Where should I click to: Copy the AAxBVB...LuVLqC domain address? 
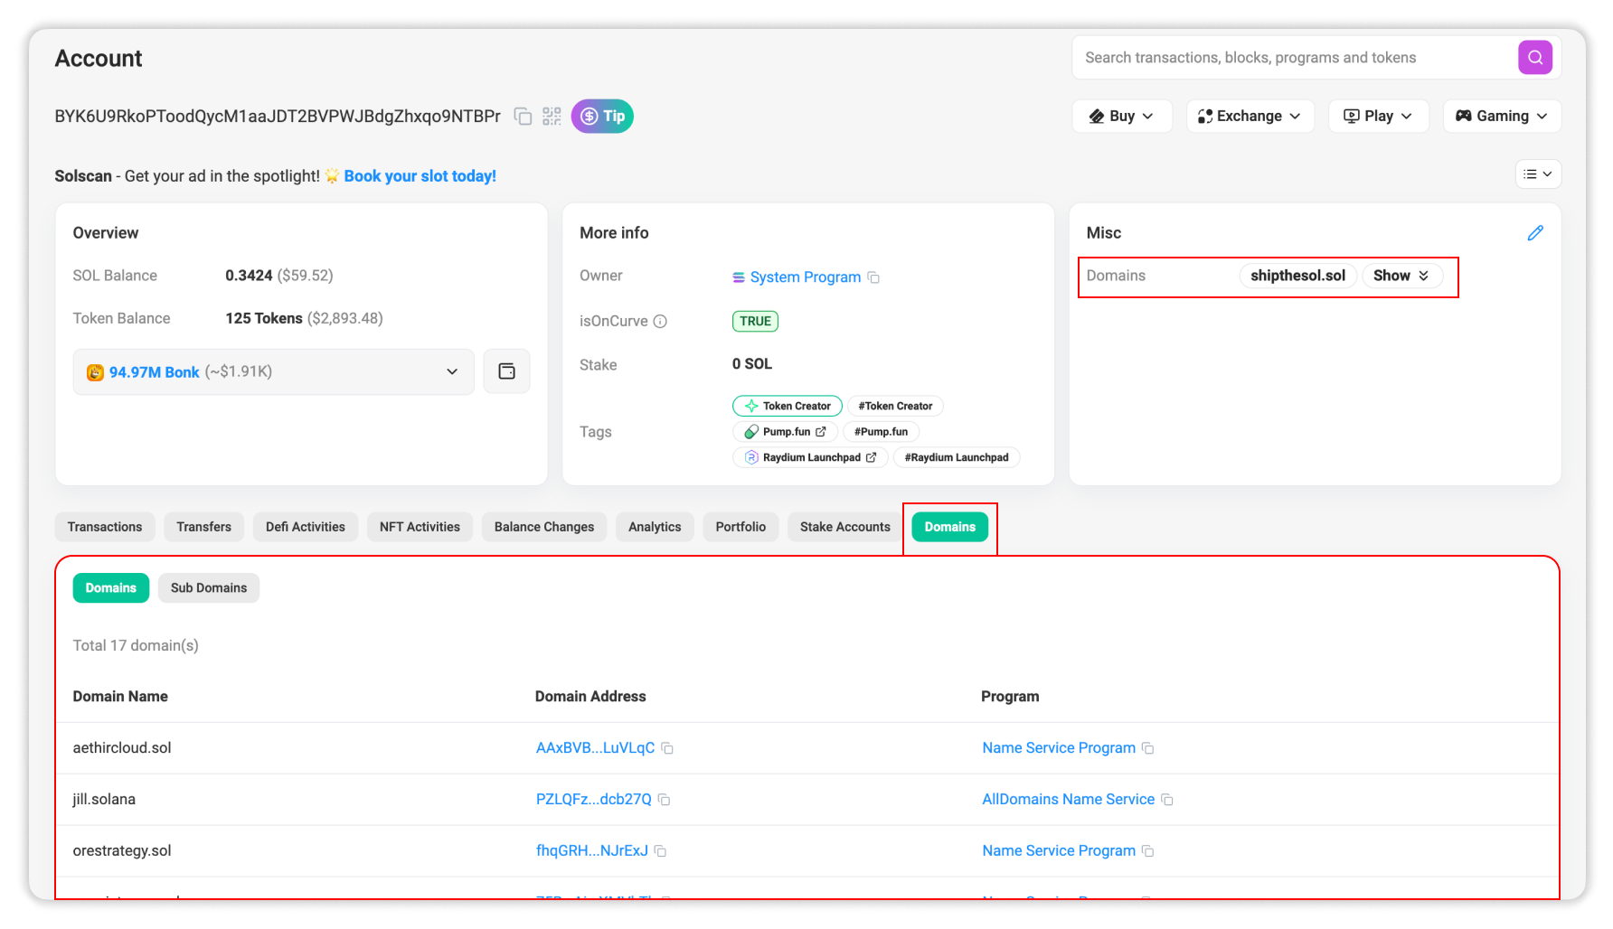pyautogui.click(x=667, y=748)
